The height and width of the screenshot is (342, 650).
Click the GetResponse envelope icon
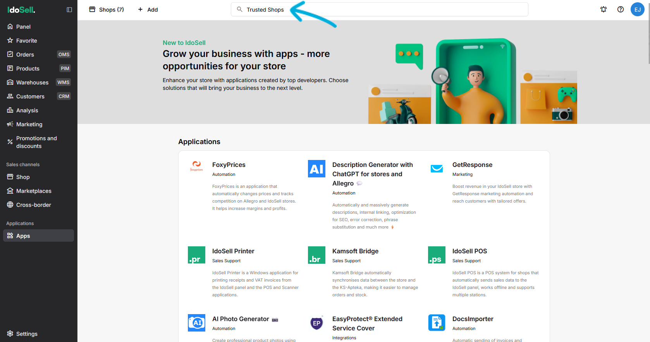coord(437,168)
